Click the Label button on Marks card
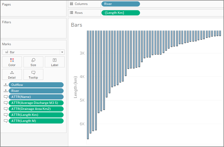The width and height of the screenshot is (224, 147). point(55,62)
